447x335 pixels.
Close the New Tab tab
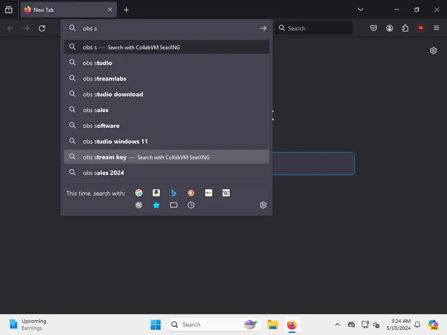[x=110, y=10]
